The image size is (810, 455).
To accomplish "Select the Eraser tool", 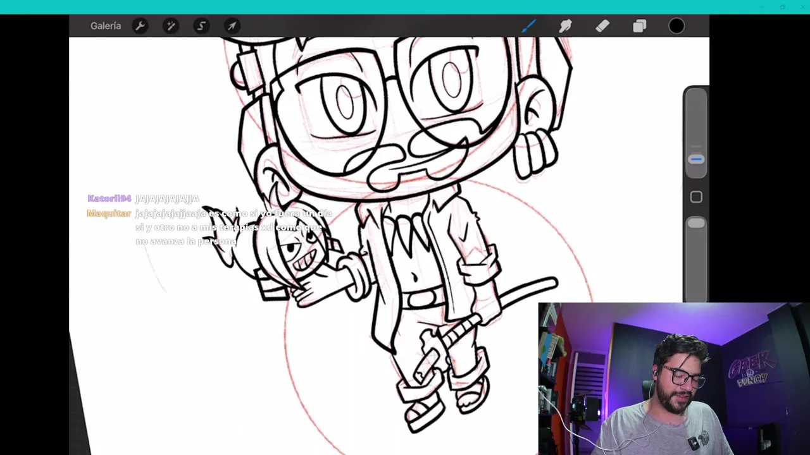I will coord(602,26).
